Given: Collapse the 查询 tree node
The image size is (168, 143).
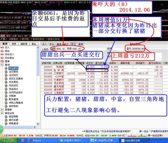Looking at the screenshot, I should click(2, 65).
